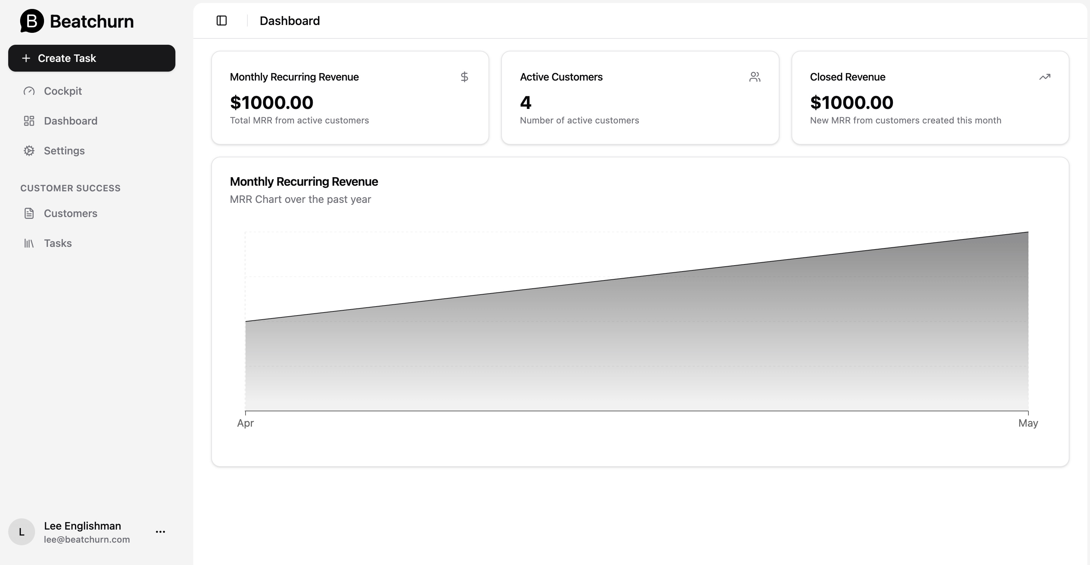Image resolution: width=1090 pixels, height=565 pixels.
Task: Open Cockpit from the sidebar
Action: pyautogui.click(x=63, y=91)
